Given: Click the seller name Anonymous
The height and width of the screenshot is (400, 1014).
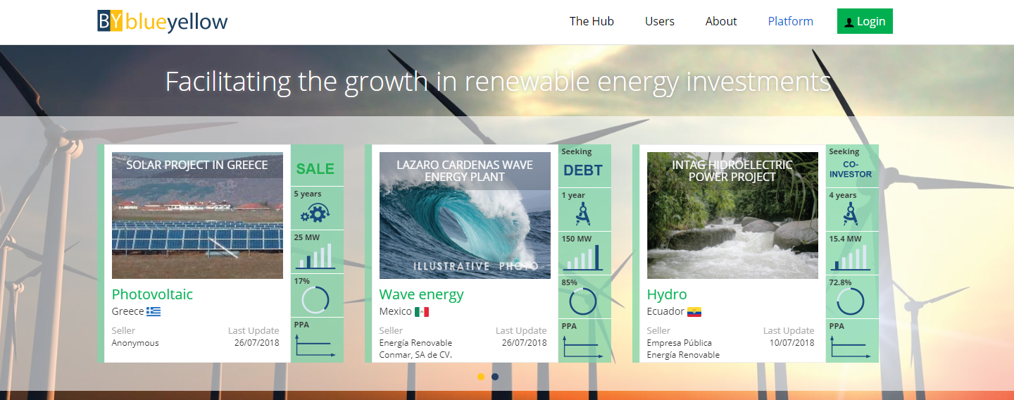Looking at the screenshot, I should coord(135,343).
